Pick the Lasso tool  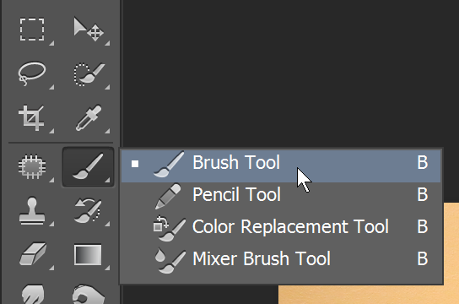click(x=32, y=73)
